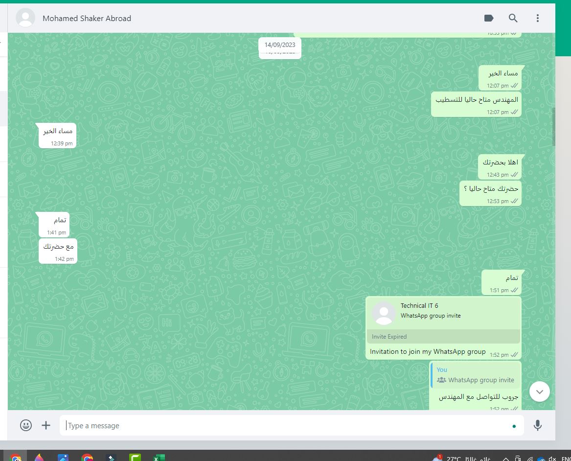Screen dimensions: 571x461
Task: Select the message 'المهندس متاح حاليا للتسطيب'
Action: pyautogui.click(x=476, y=105)
